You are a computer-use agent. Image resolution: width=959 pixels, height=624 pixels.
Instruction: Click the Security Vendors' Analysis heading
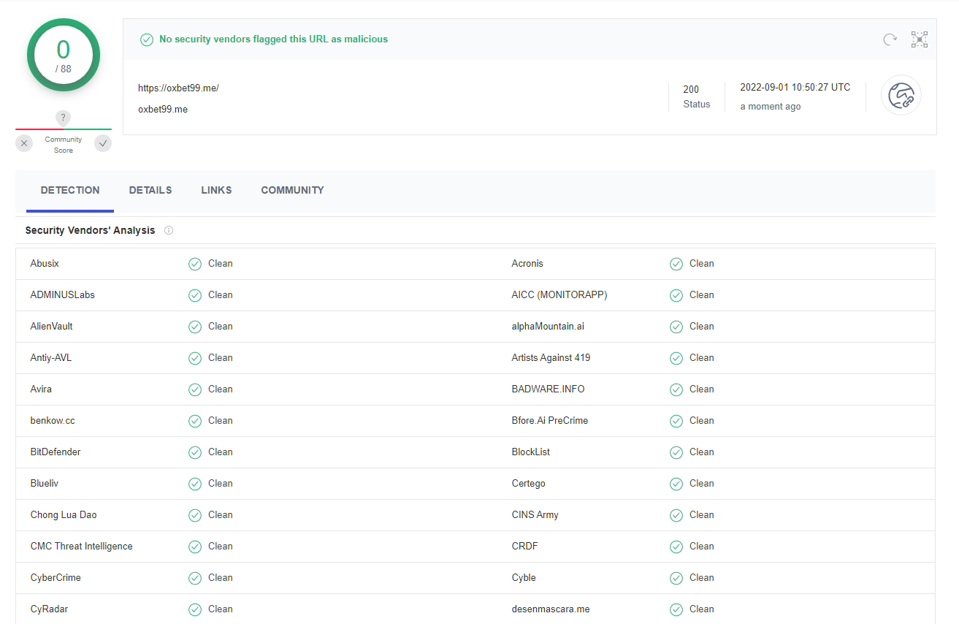tap(90, 230)
